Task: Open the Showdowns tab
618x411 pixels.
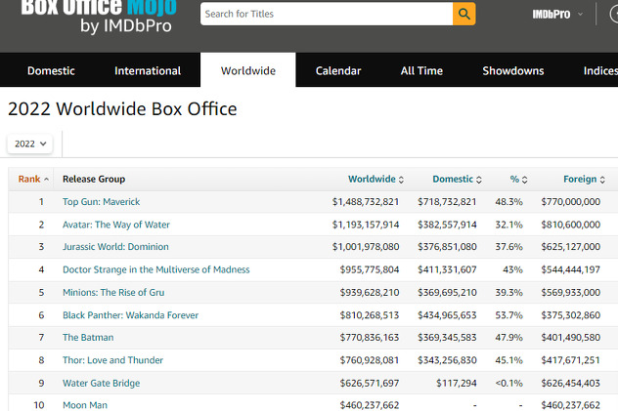Action: [x=513, y=71]
